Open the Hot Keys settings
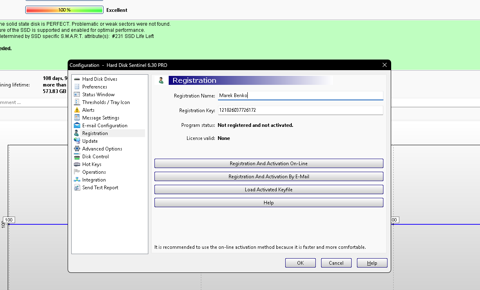This screenshot has height=290, width=480. pyautogui.click(x=91, y=164)
